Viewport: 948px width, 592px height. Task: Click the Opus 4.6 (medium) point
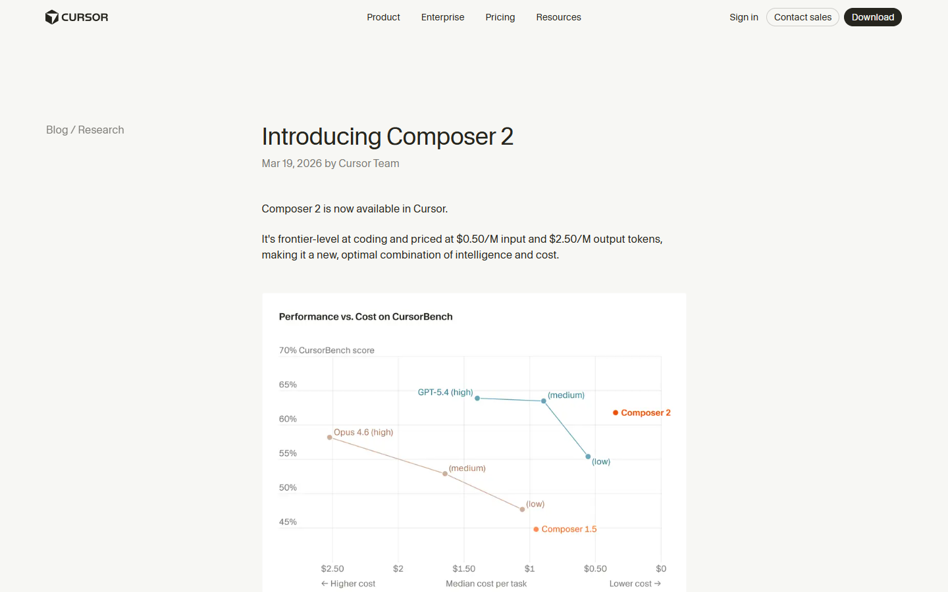pos(445,474)
